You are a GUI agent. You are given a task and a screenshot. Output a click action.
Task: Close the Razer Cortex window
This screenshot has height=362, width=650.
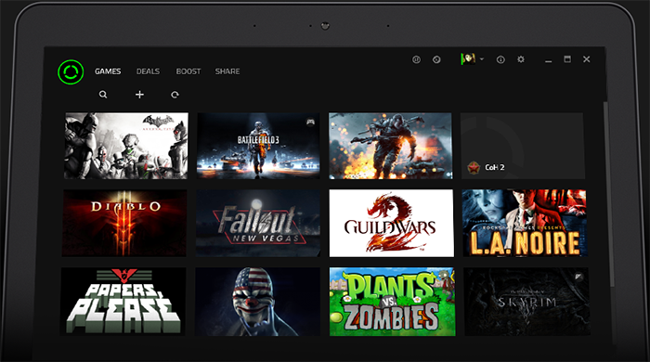(587, 59)
